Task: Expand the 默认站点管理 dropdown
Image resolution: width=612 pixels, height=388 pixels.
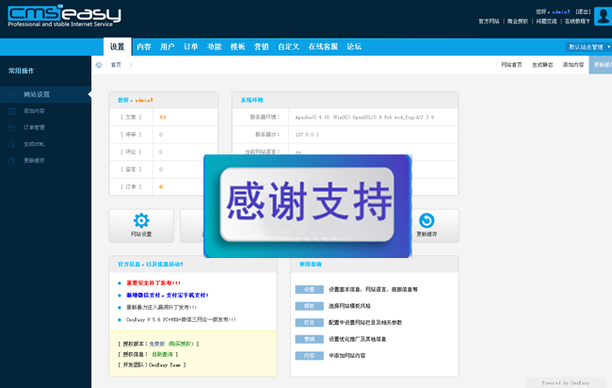Action: pyautogui.click(x=588, y=47)
